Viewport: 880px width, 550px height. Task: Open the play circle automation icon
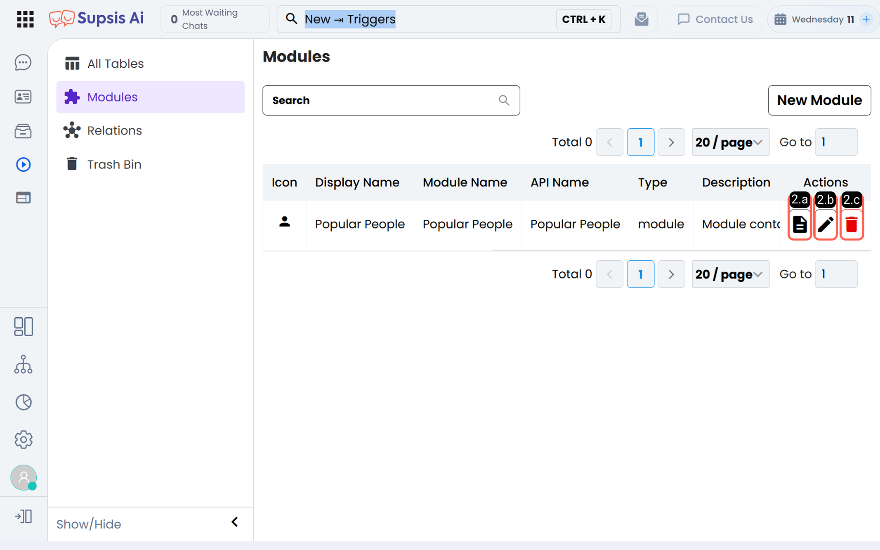tap(23, 165)
